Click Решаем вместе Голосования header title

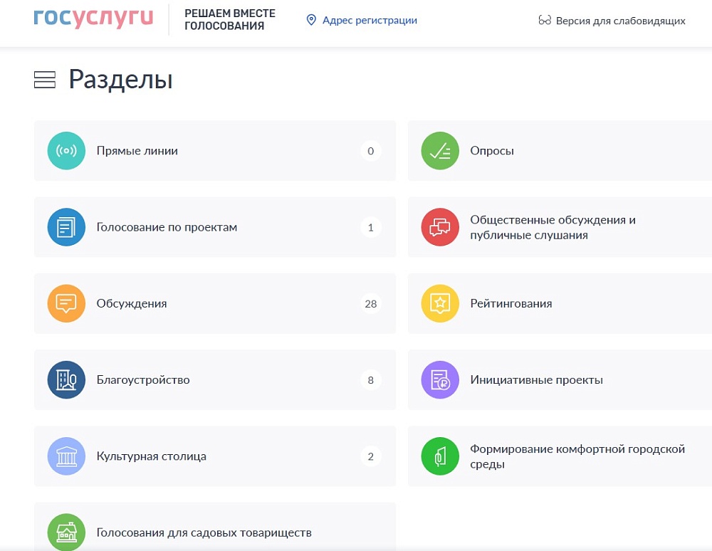[229, 20]
